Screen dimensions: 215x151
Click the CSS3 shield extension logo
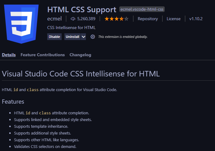pos(21,24)
